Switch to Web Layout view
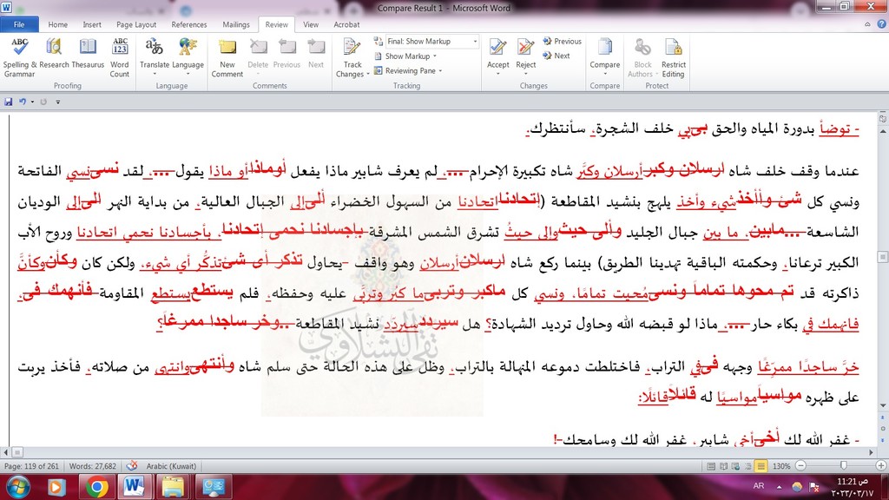This screenshot has width=889, height=500. (x=736, y=466)
